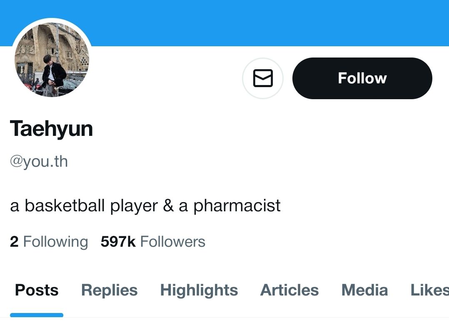The height and width of the screenshot is (328, 449).
Task: Click the @you.th handle
Action: [39, 161]
